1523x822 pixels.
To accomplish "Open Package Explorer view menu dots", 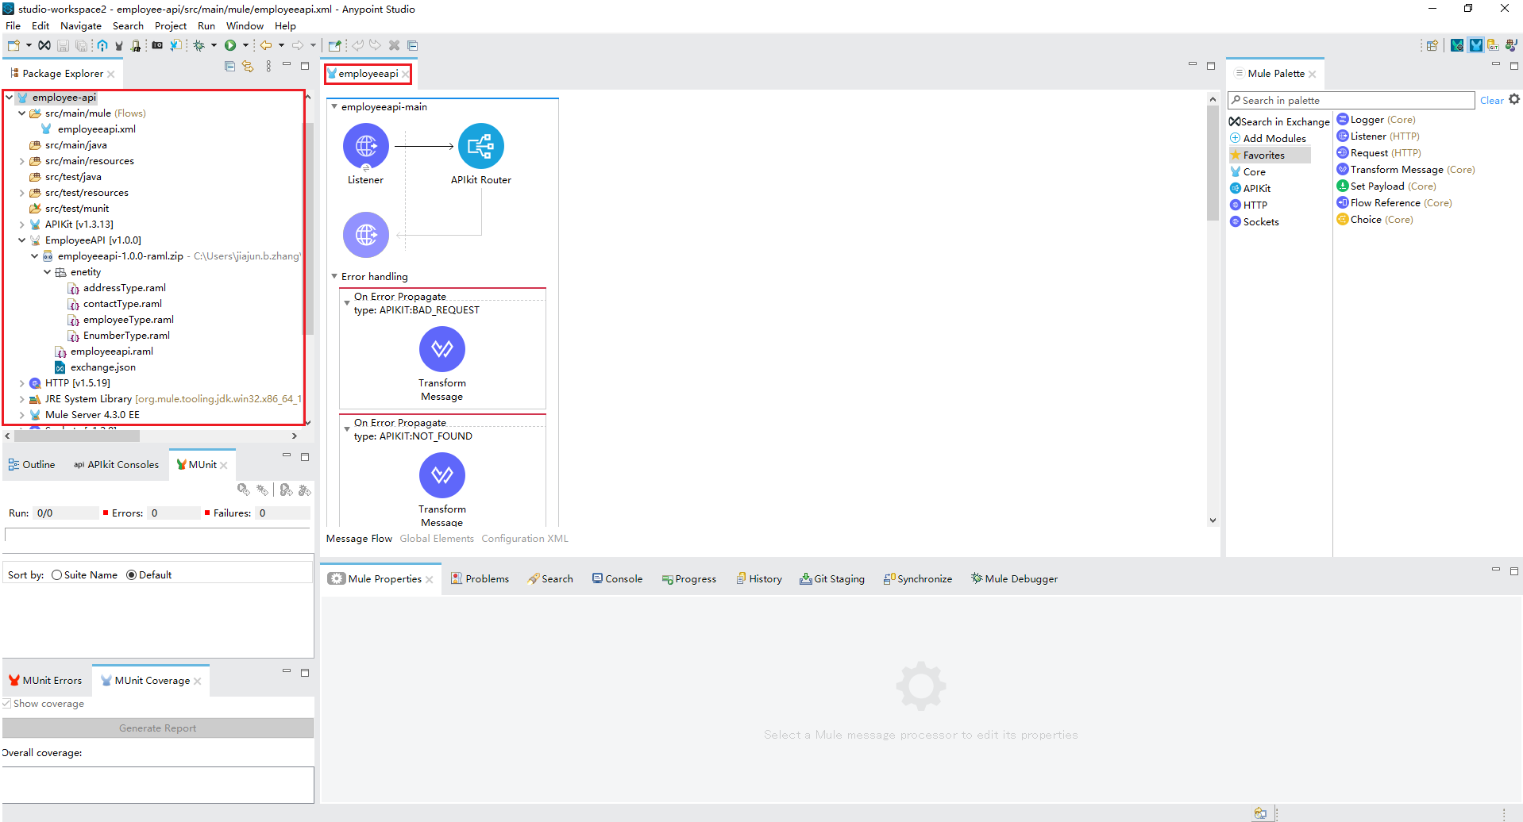I will click(x=268, y=66).
